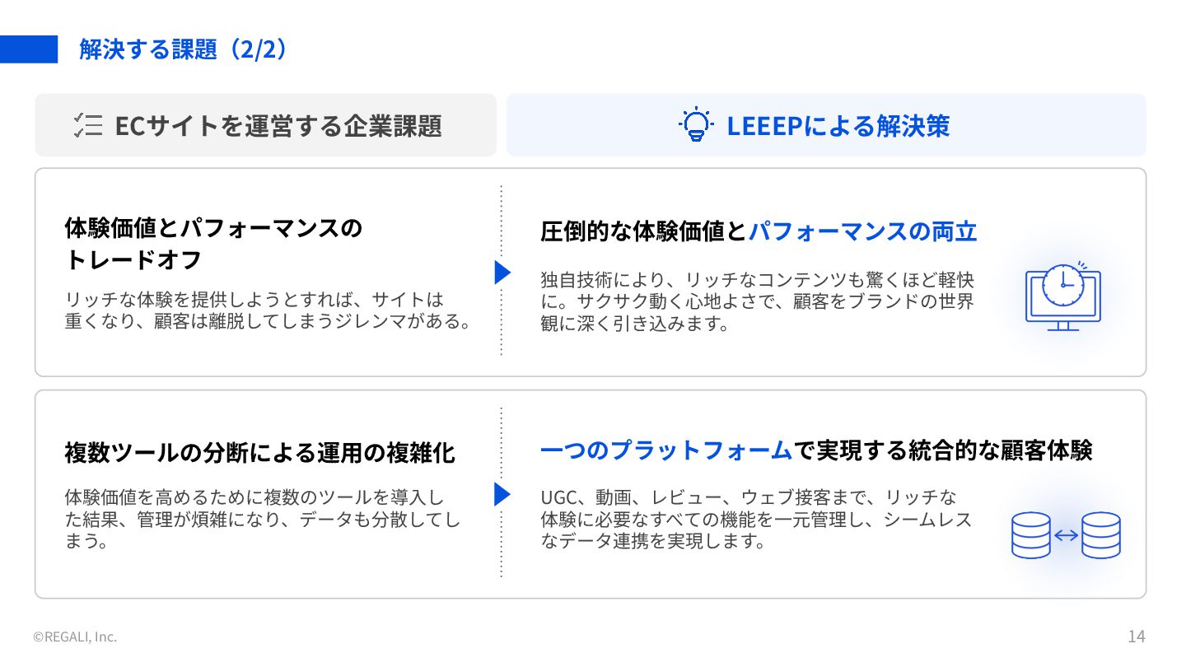Click paragraph starting with 独自技術により

click(756, 301)
